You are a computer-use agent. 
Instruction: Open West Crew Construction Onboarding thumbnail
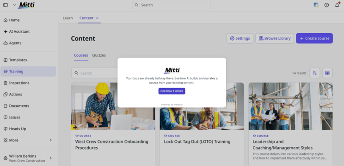[x=113, y=107]
